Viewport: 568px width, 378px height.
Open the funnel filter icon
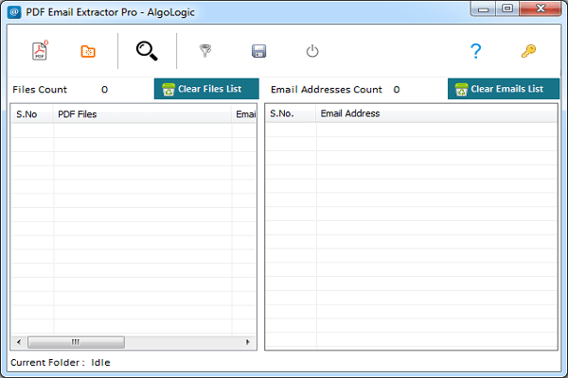[205, 51]
